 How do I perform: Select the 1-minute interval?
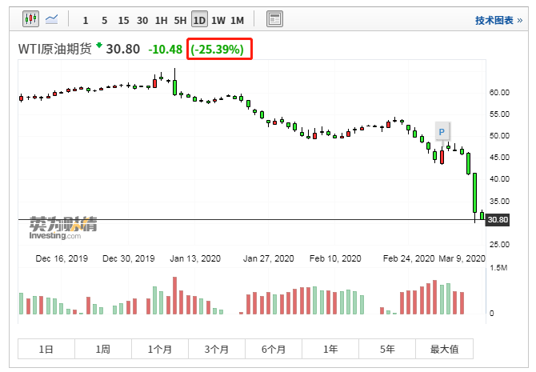(86, 19)
